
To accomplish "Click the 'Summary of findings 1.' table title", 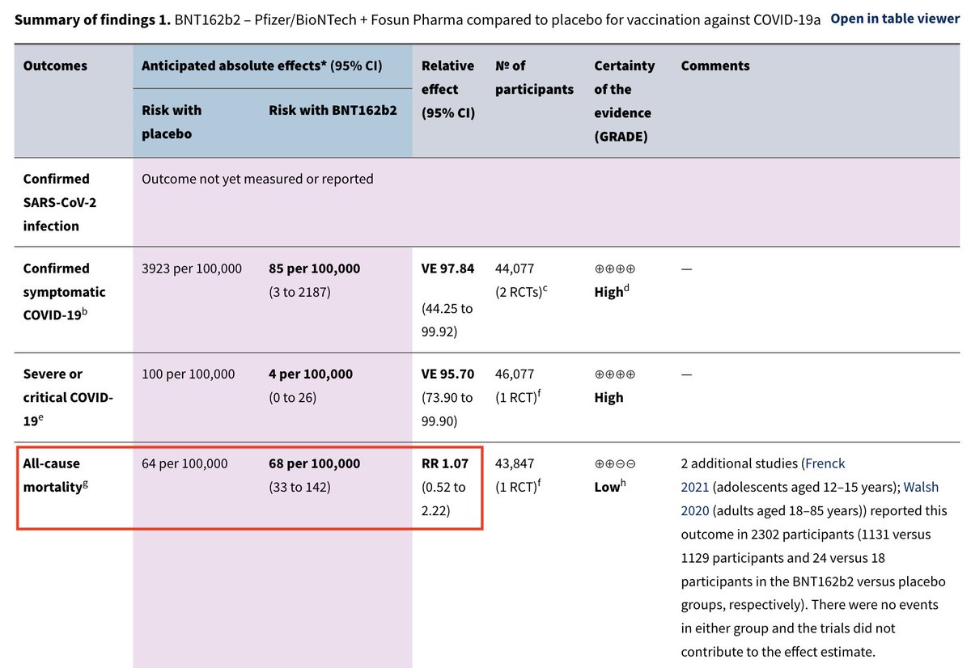I will (92, 19).
